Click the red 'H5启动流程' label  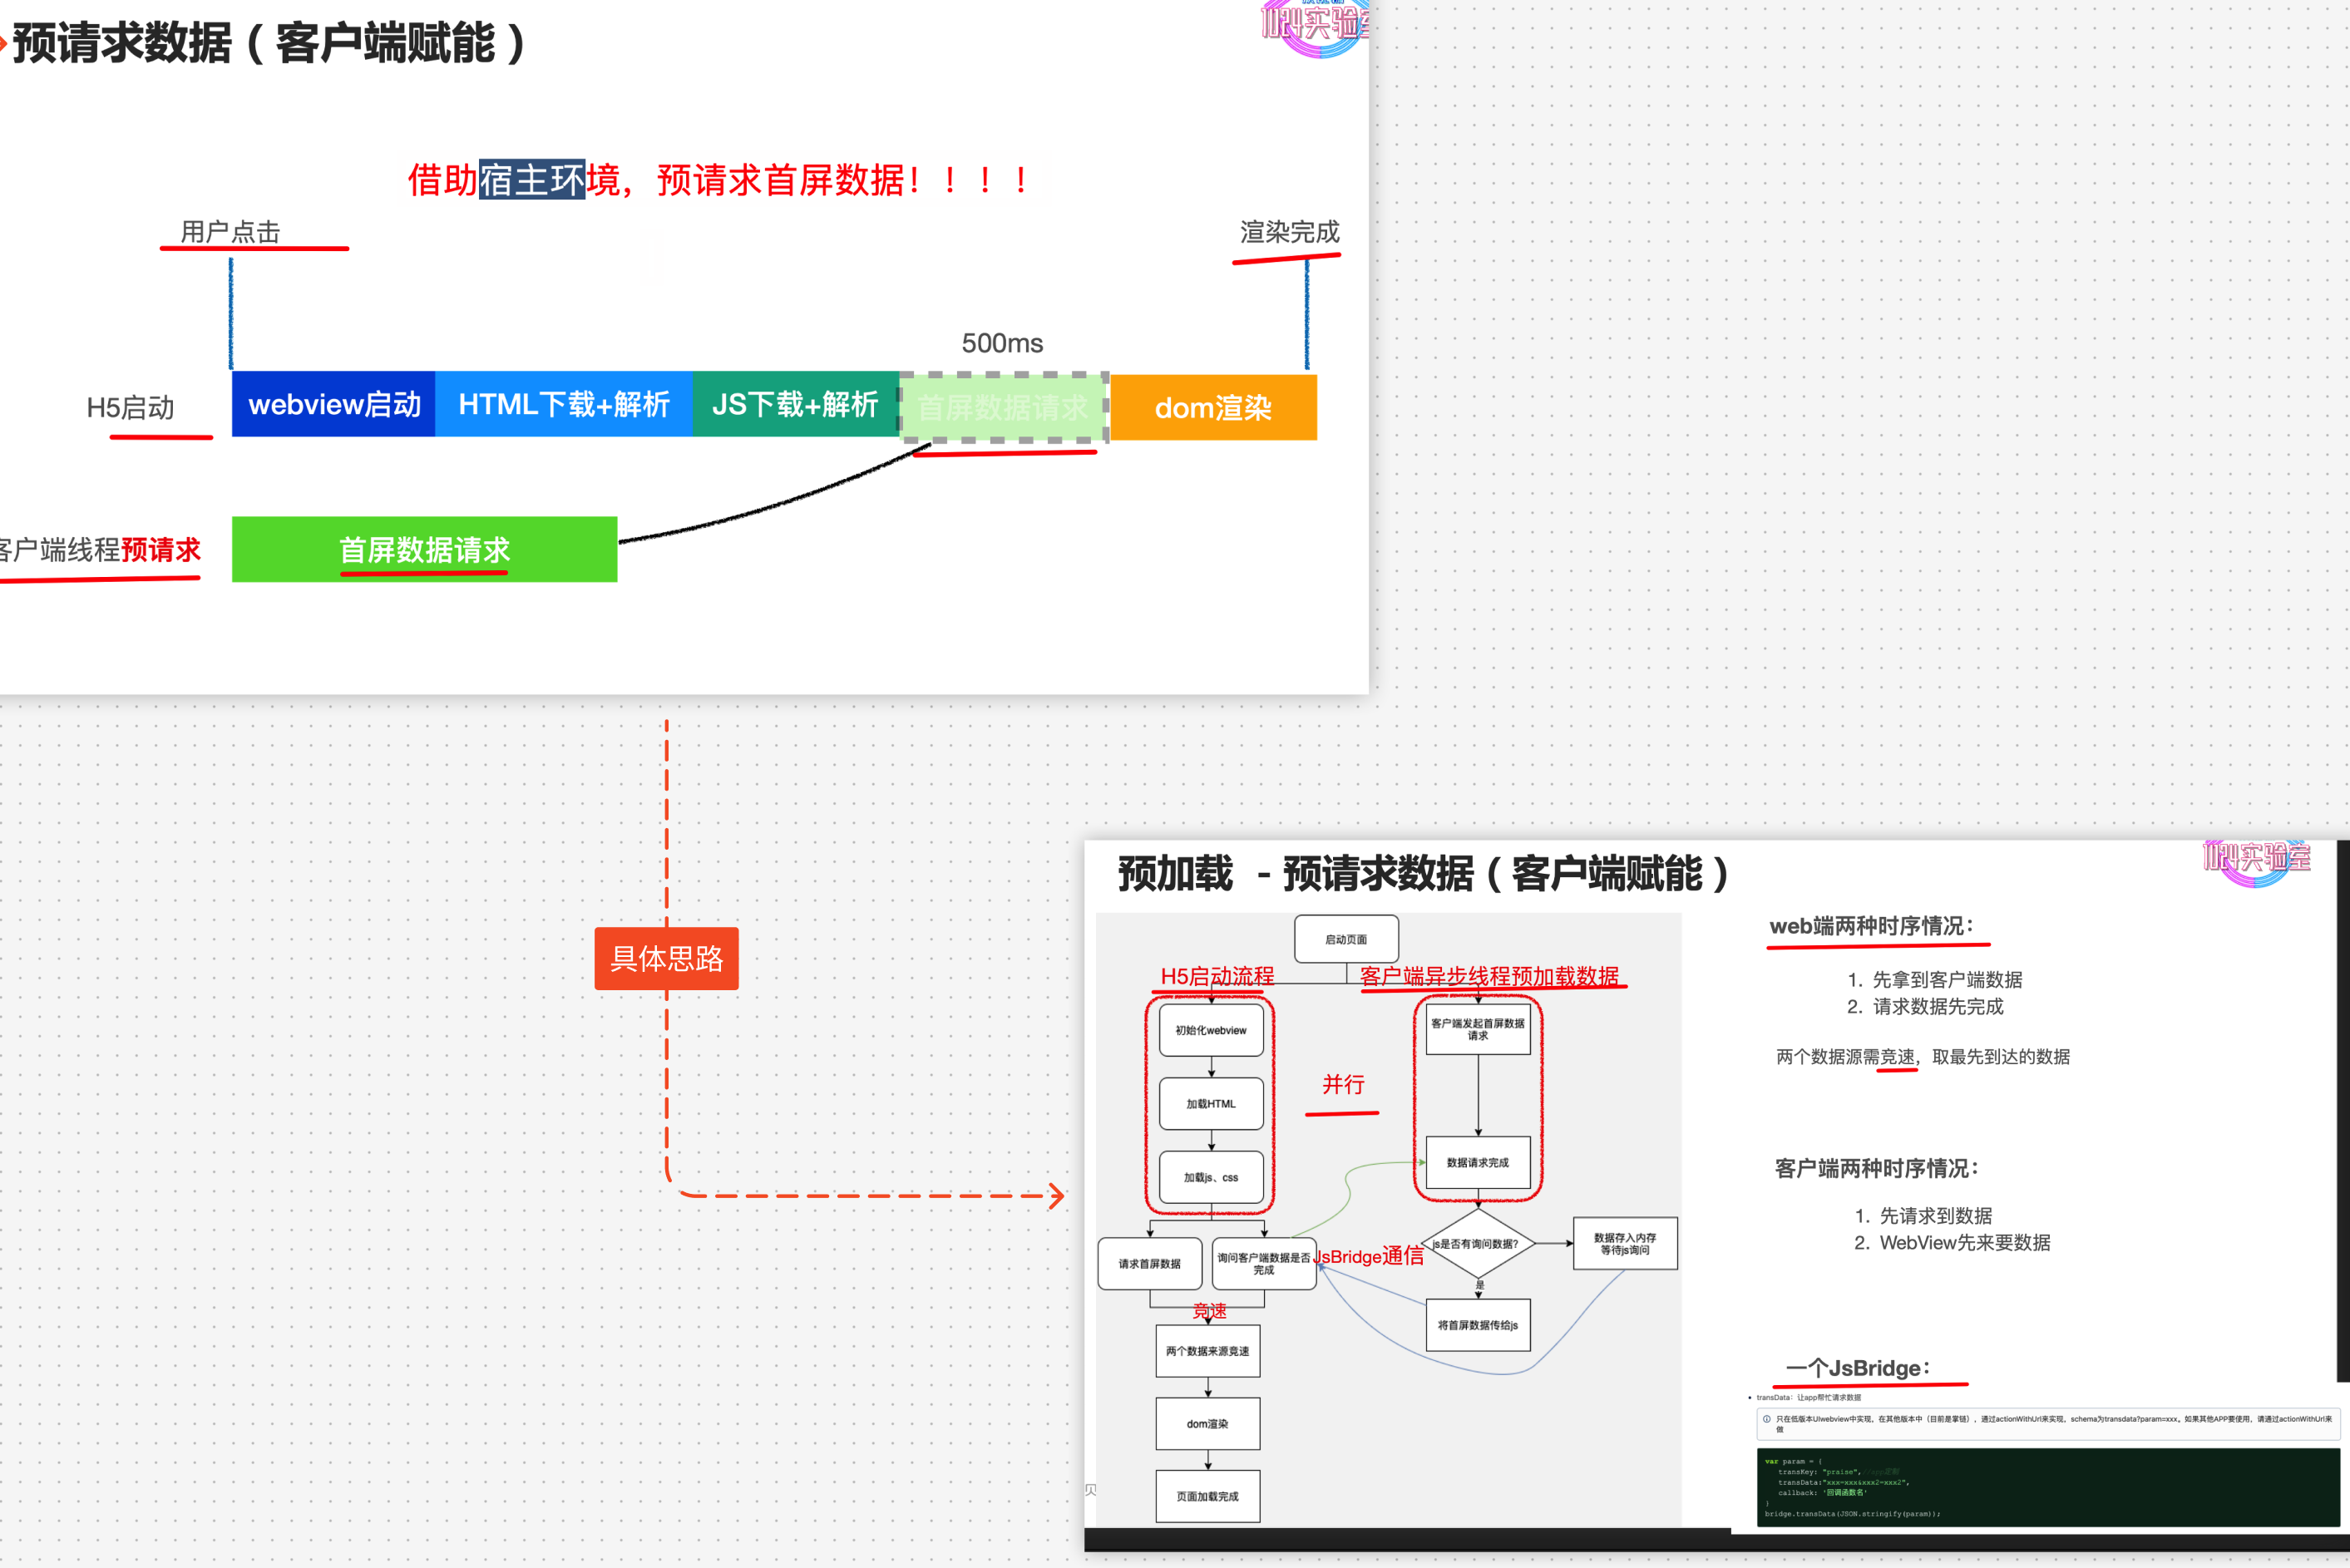[1217, 976]
